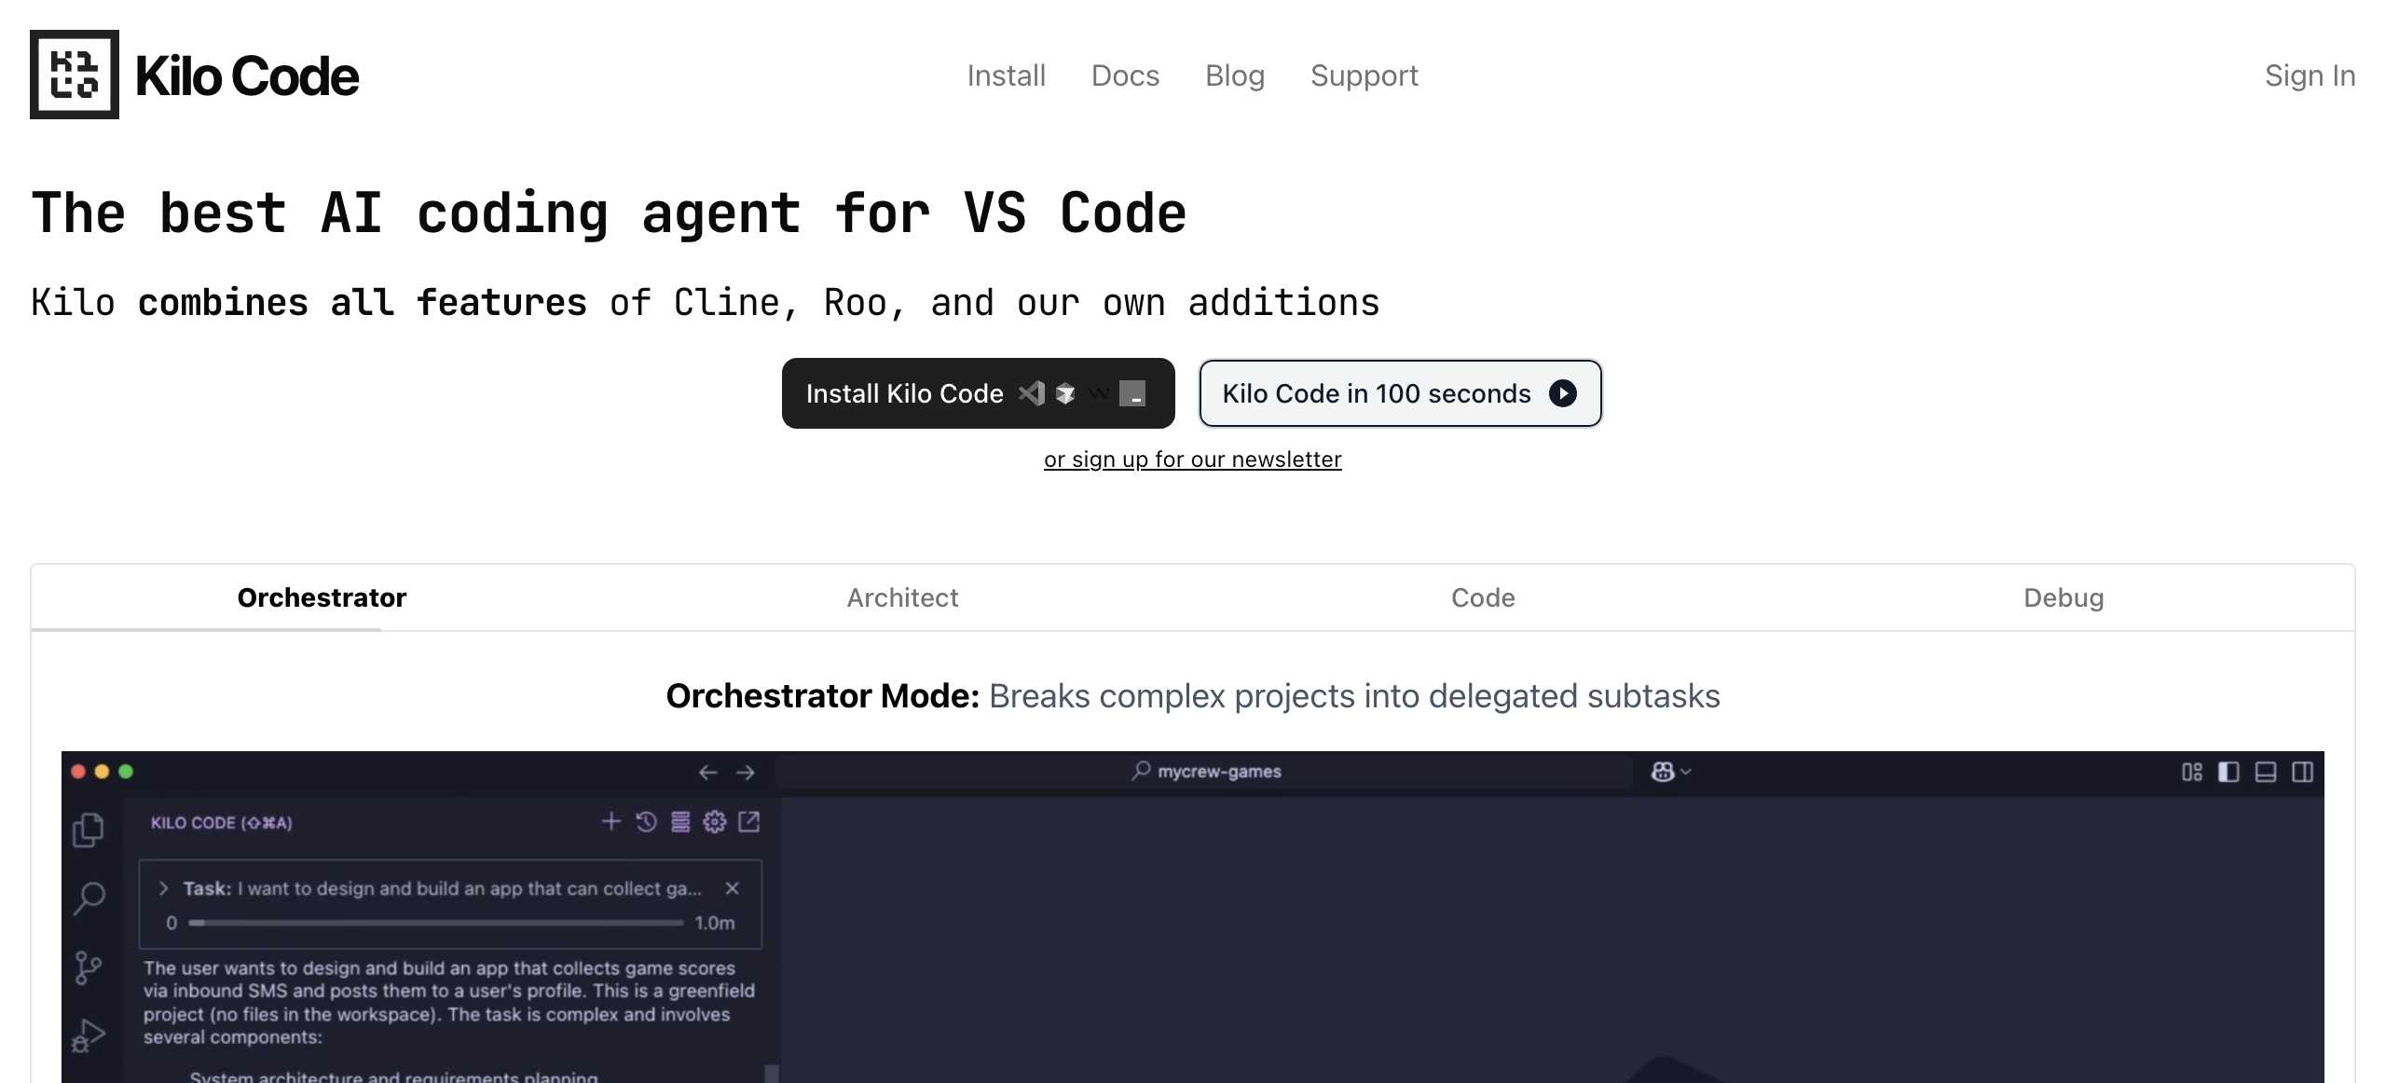Open Kilo Code settings gear icon
Image resolution: width=2386 pixels, height=1083 pixels.
(715, 821)
